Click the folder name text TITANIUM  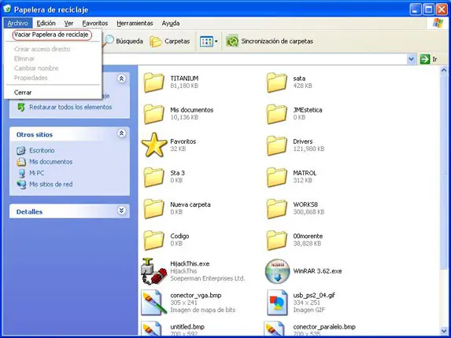[x=184, y=79]
